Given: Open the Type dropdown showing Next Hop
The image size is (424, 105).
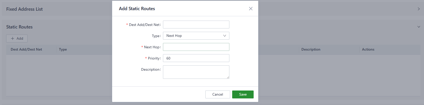Looking at the screenshot, I should (x=196, y=36).
